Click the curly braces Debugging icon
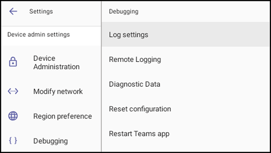271x153 pixels. (x=13, y=140)
